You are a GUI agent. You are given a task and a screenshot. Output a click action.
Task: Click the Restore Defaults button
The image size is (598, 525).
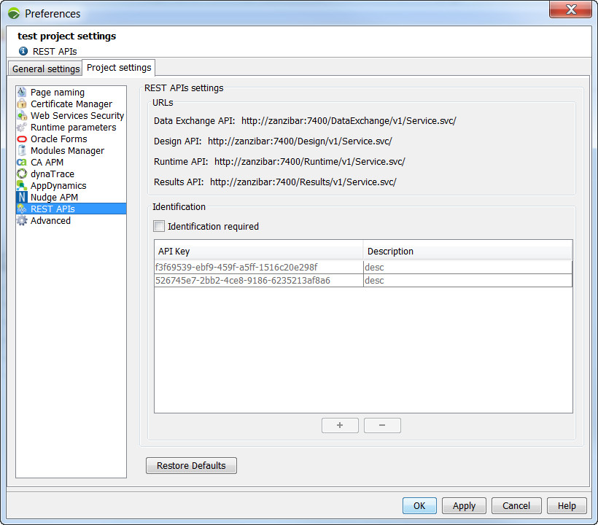191,466
